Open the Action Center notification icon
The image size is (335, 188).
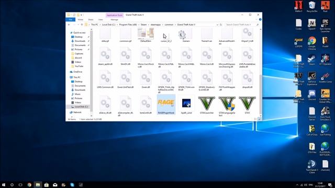(x=330, y=185)
